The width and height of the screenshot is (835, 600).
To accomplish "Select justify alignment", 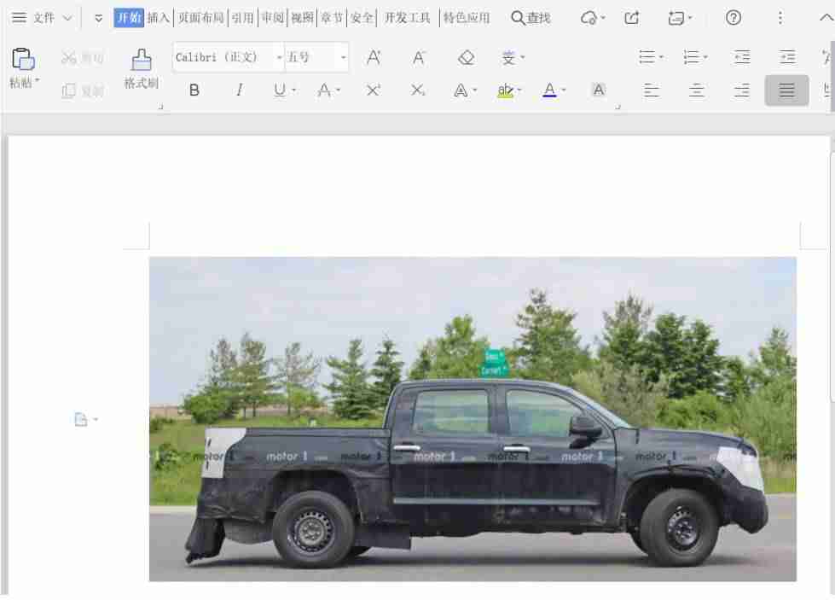I will (787, 90).
